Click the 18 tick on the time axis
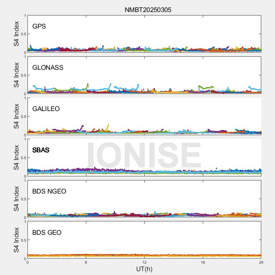The height and width of the screenshot is (275, 275). pos(203,262)
